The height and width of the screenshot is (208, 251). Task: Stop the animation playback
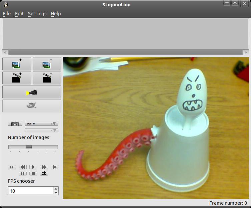pos(33,173)
